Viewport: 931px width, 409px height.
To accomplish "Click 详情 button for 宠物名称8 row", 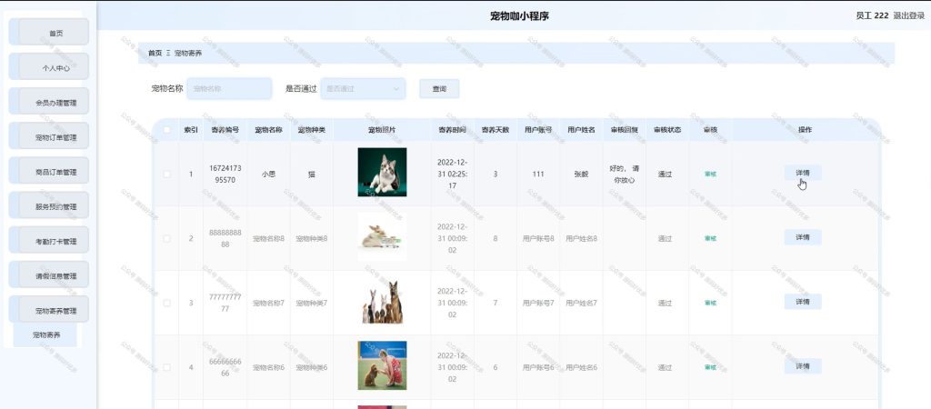I will [803, 237].
